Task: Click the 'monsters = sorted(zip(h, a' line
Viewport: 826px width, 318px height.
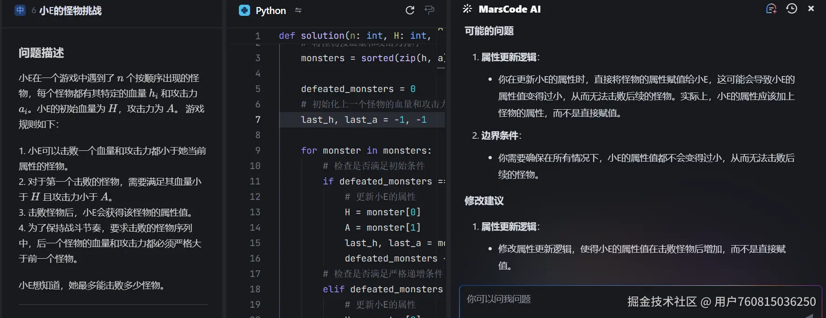Action: tap(373, 58)
